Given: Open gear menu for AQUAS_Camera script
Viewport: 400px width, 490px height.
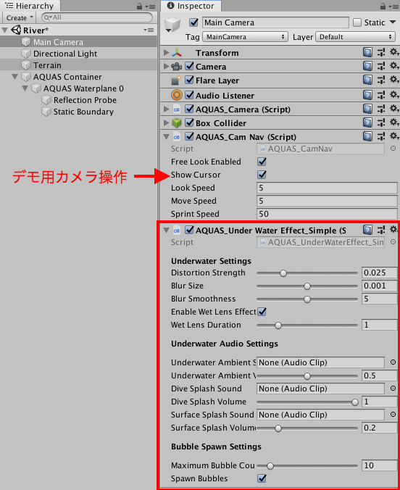Looking at the screenshot, I should point(393,109).
